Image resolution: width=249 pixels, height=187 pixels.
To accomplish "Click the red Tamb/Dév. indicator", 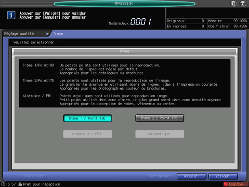I will click(236, 184).
